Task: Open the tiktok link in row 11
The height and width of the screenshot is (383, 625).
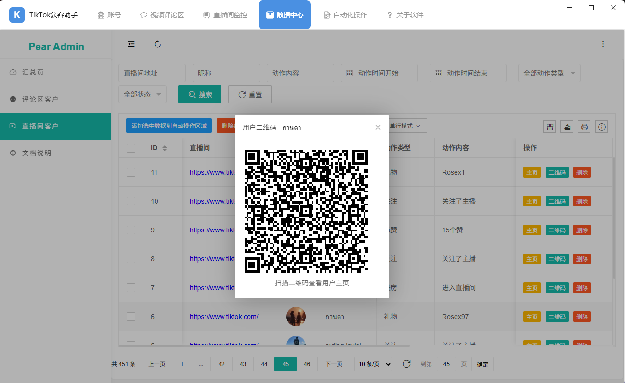Action: click(212, 172)
